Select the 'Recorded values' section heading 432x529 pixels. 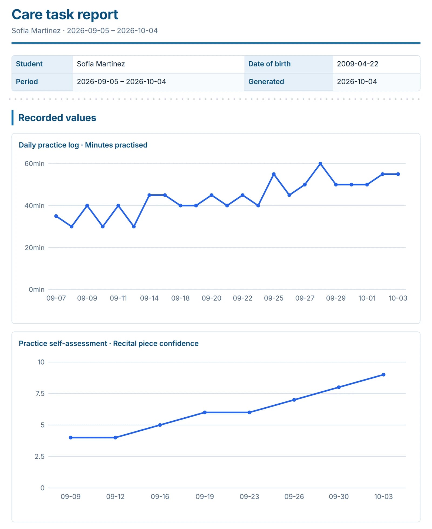[57, 118]
